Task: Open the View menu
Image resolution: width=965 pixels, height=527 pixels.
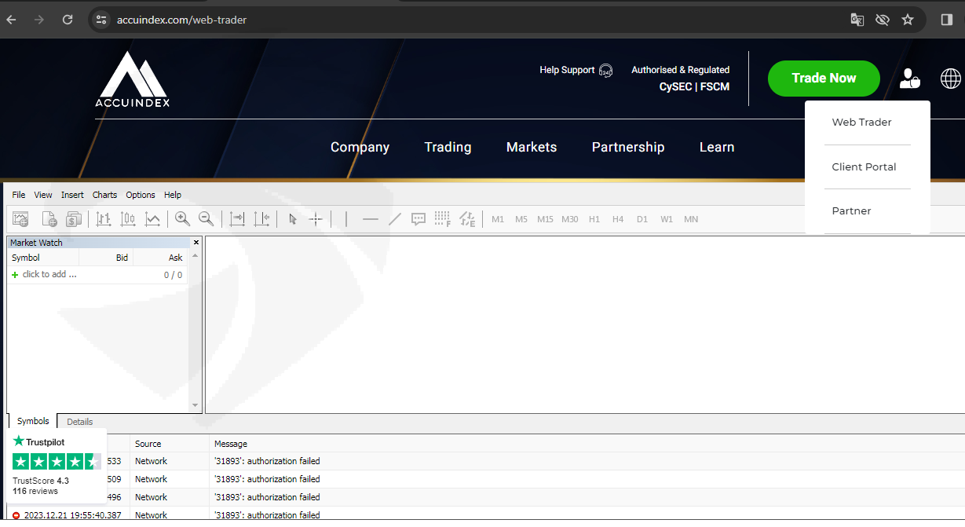Action: click(x=43, y=195)
